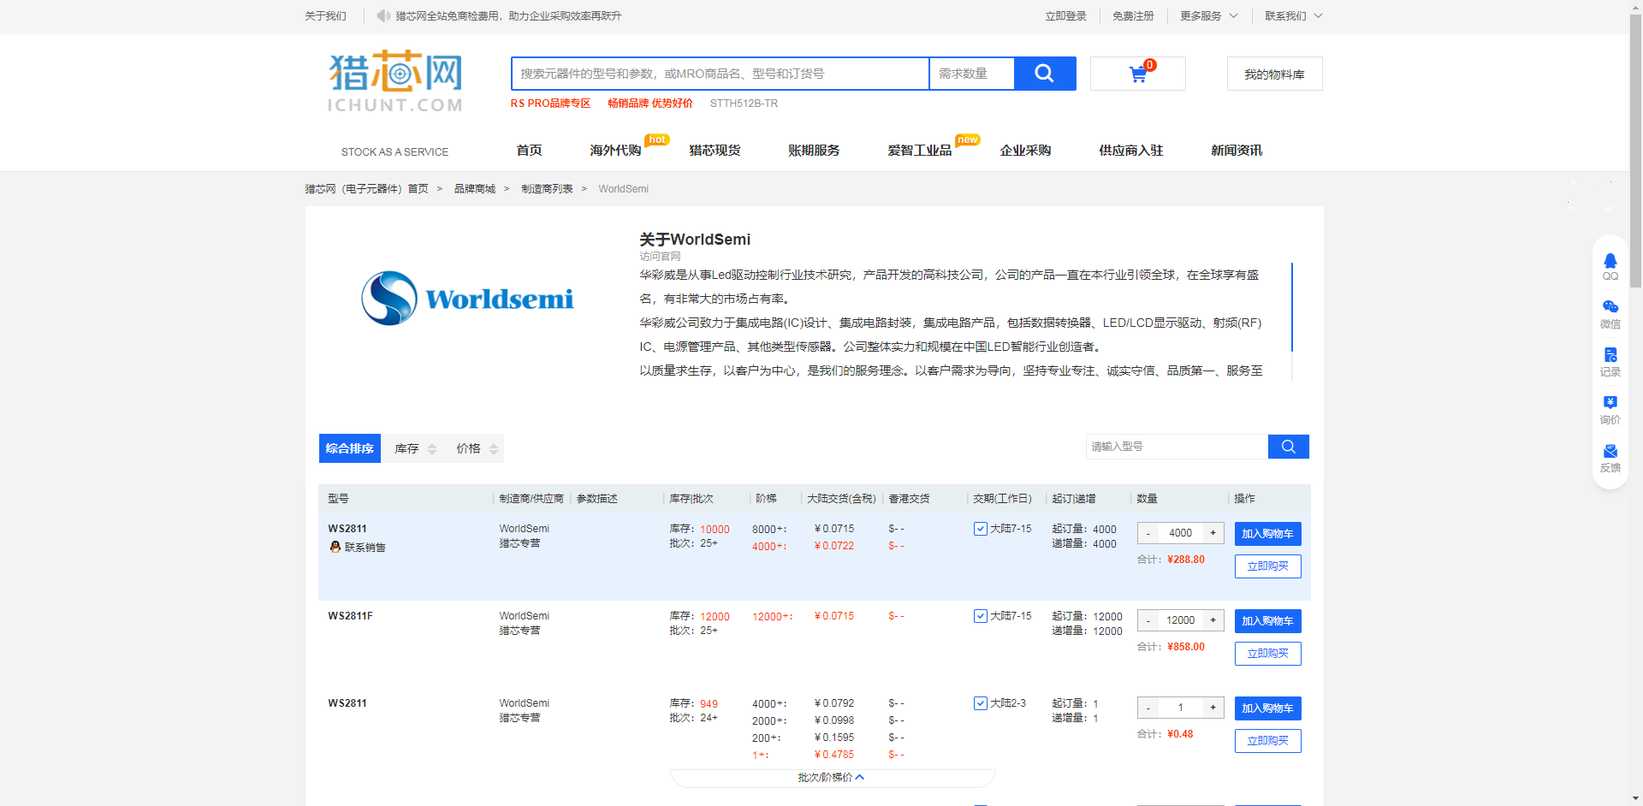The height and width of the screenshot is (806, 1643).
Task: Open records icon in side toolbar
Action: pos(1610,362)
